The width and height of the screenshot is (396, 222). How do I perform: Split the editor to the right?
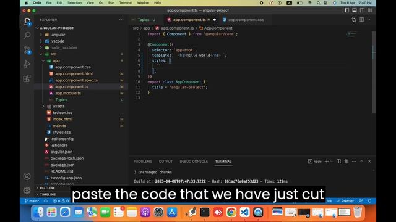pyautogui.click(x=361, y=20)
